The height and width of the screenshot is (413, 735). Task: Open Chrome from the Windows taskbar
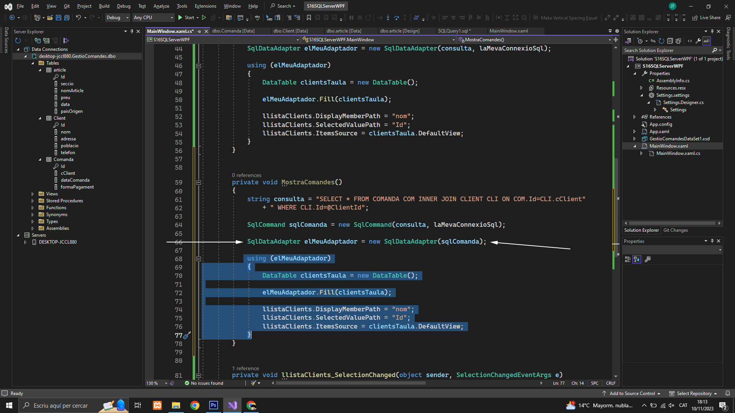point(195,405)
